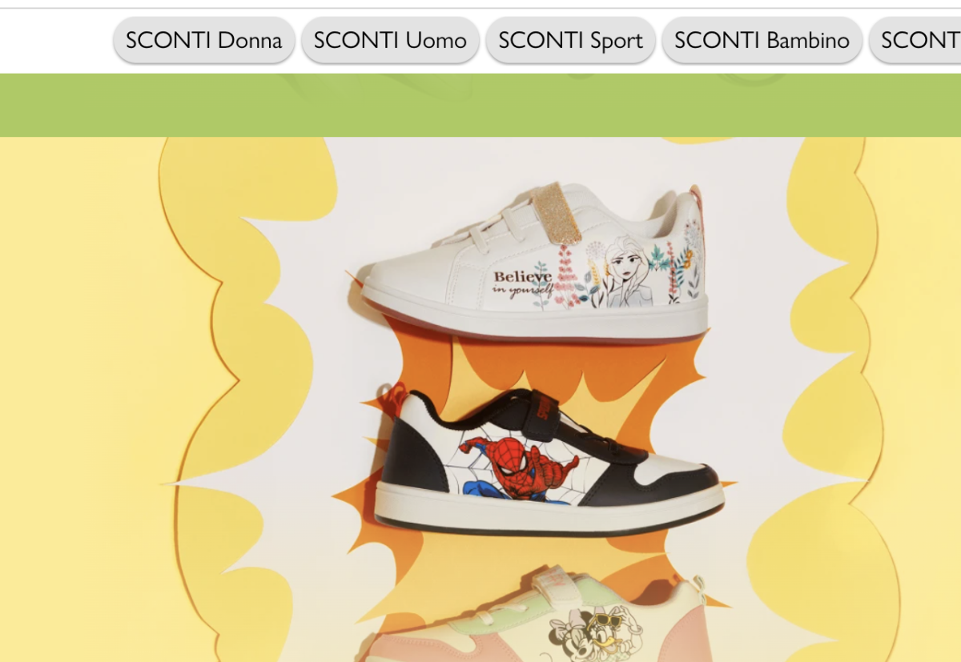Select the black and white Spider-Man sneaker

coord(549,463)
